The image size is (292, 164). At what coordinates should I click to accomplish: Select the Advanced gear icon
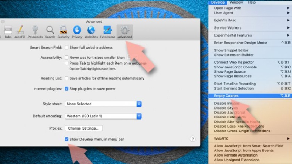click(125, 32)
